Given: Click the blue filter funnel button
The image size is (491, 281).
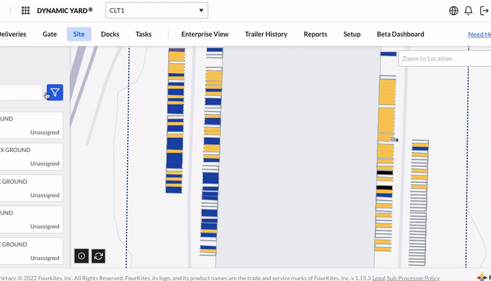Looking at the screenshot, I should tap(55, 92).
